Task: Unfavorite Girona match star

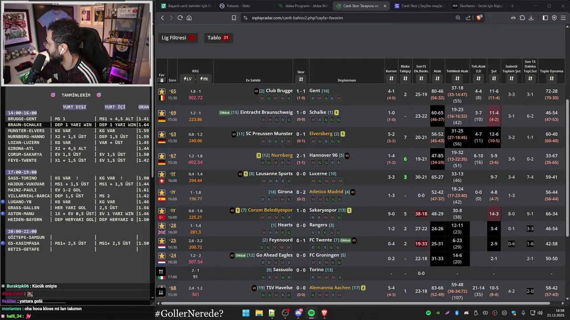Action: click(162, 192)
